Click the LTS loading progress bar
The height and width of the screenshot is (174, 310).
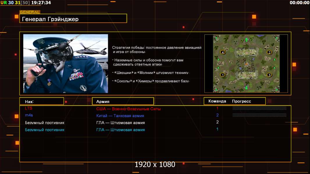[259, 108]
